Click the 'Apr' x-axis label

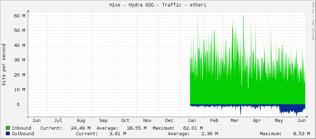coord(257,121)
